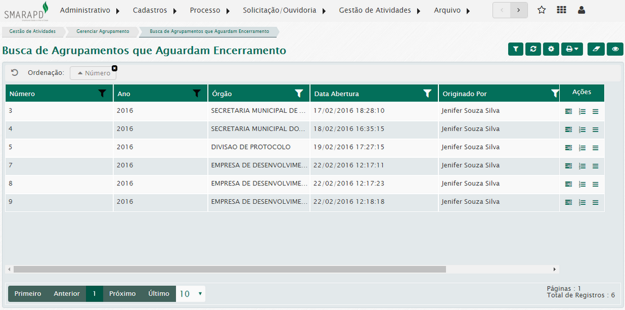Open settings via the green gear button
This screenshot has height=310, width=625.
click(x=551, y=49)
